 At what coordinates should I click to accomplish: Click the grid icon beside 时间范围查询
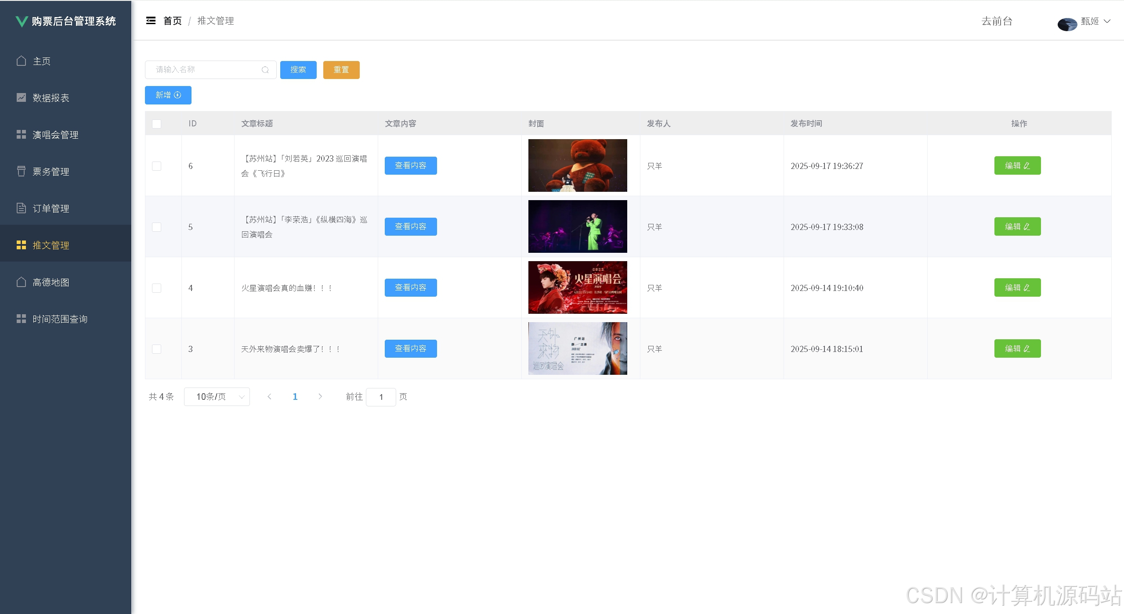tap(21, 319)
